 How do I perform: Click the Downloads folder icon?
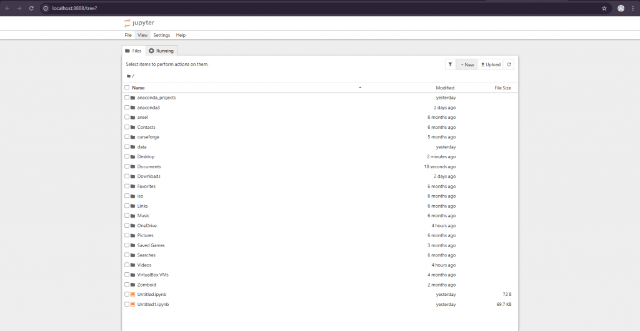point(132,176)
